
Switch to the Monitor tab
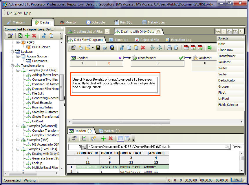pos(68,22)
